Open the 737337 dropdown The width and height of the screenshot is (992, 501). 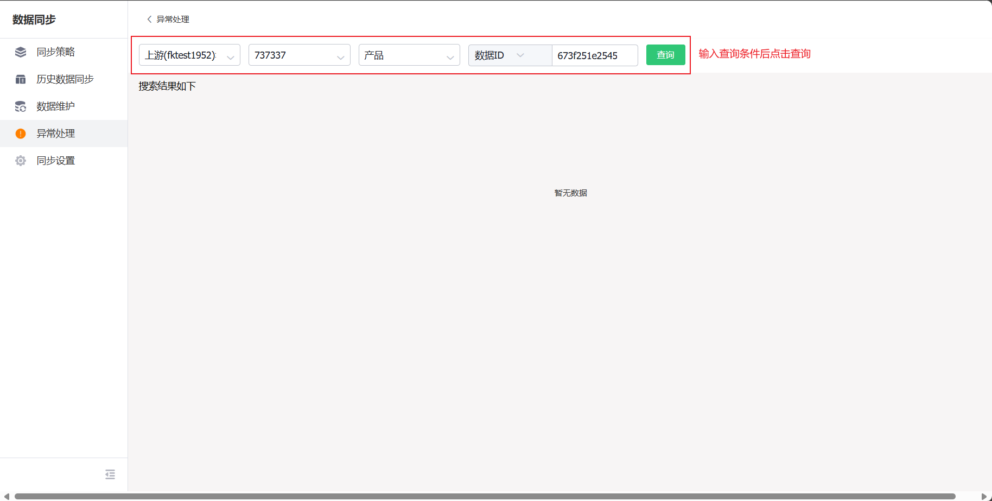tap(340, 55)
